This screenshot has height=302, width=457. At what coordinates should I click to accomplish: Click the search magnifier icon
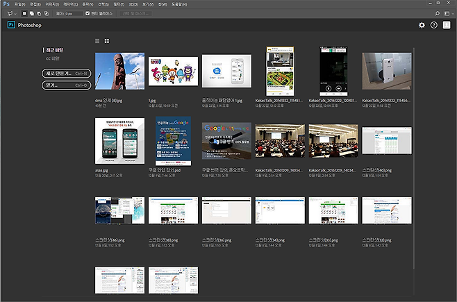click(437, 13)
